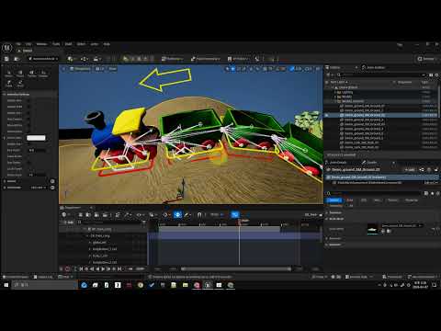Open Outliner settings gear
Viewport: 441px width, 331px height.
[436, 74]
